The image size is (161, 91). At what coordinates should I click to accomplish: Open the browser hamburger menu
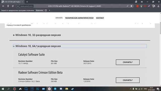click(142, 2)
